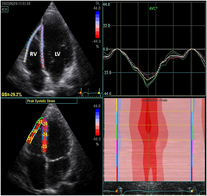Select the -36 segment strain value

coord(34,131)
